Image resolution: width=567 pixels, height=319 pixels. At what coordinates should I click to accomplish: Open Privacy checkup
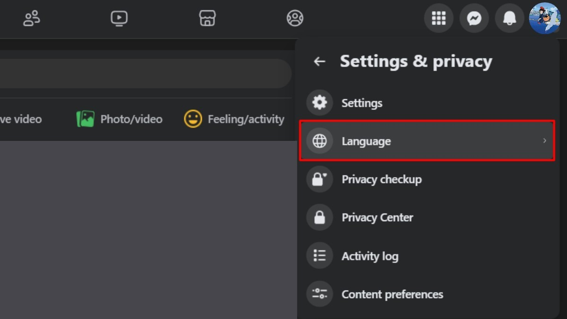tap(381, 180)
